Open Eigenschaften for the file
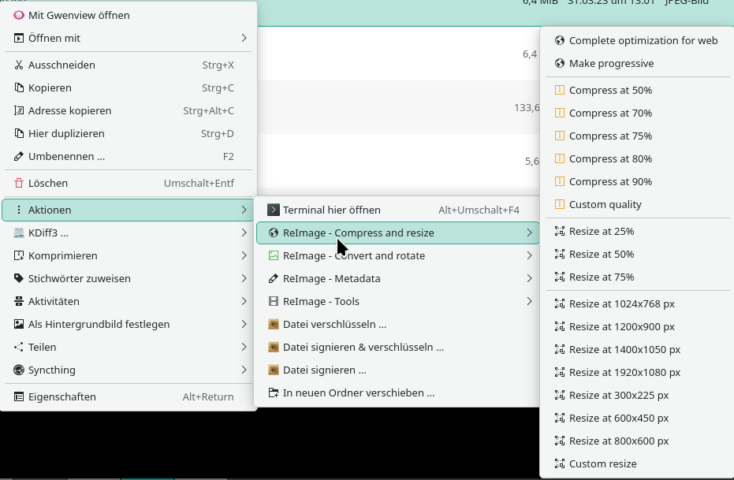Viewport: 734px width, 480px height. [x=61, y=396]
